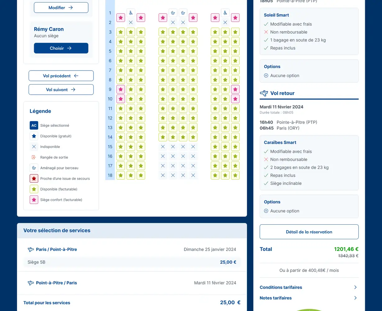
Task: Click the wheelchair icon above the right seat block
Action: coord(225,13)
